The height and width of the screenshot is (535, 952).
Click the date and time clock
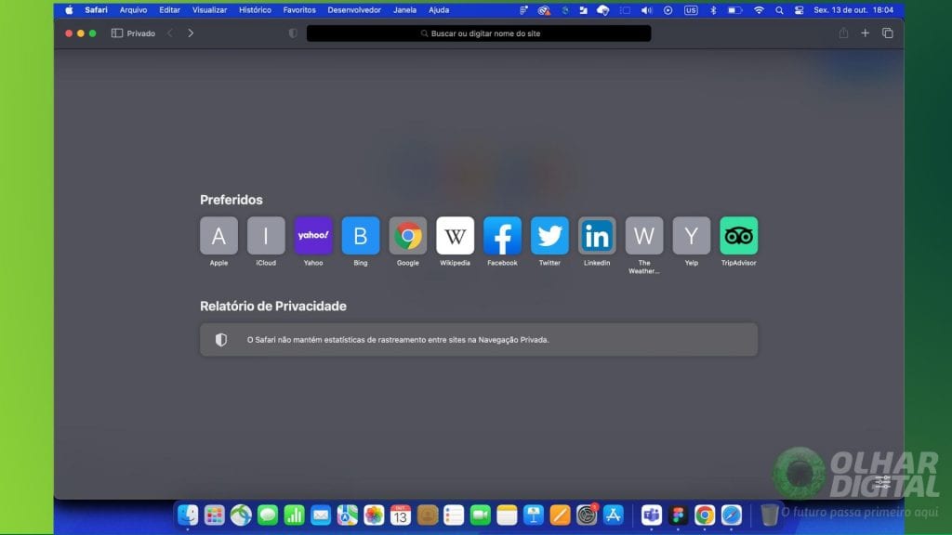(x=853, y=9)
